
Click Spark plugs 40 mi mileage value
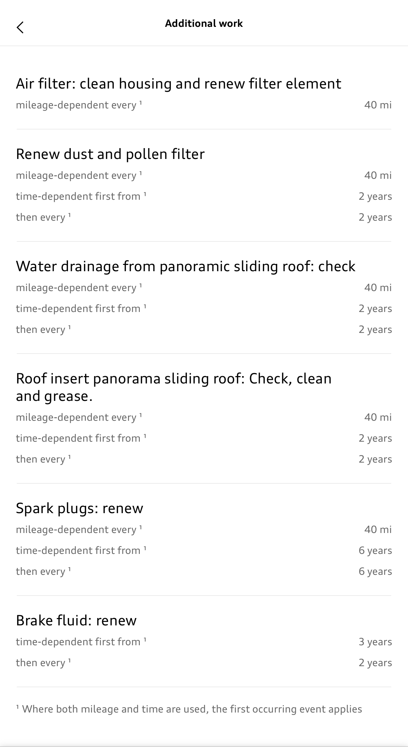[378, 530]
